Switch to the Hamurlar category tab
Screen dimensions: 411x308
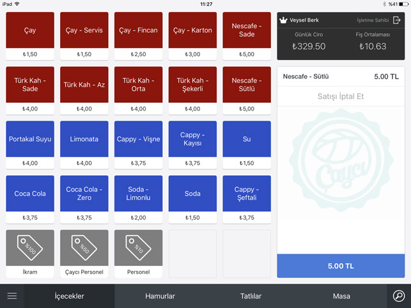(x=160, y=296)
